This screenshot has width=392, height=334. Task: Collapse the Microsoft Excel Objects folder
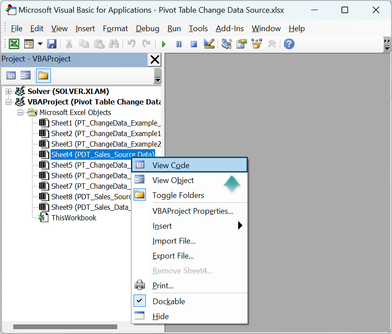tap(20, 112)
